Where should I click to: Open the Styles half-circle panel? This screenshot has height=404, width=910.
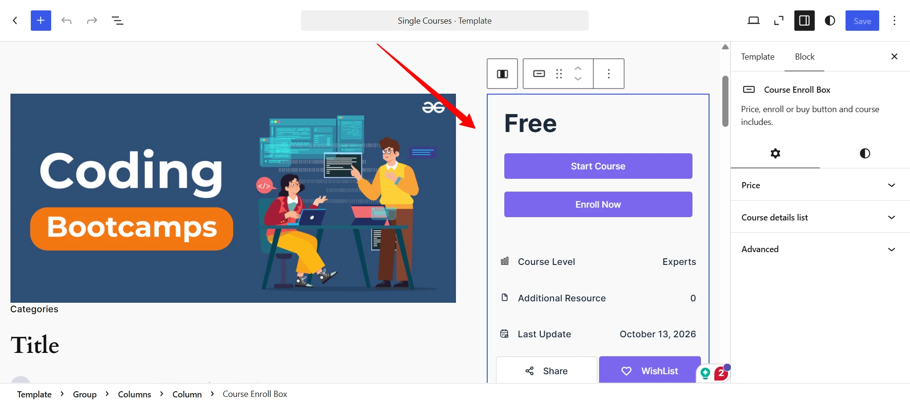830,20
